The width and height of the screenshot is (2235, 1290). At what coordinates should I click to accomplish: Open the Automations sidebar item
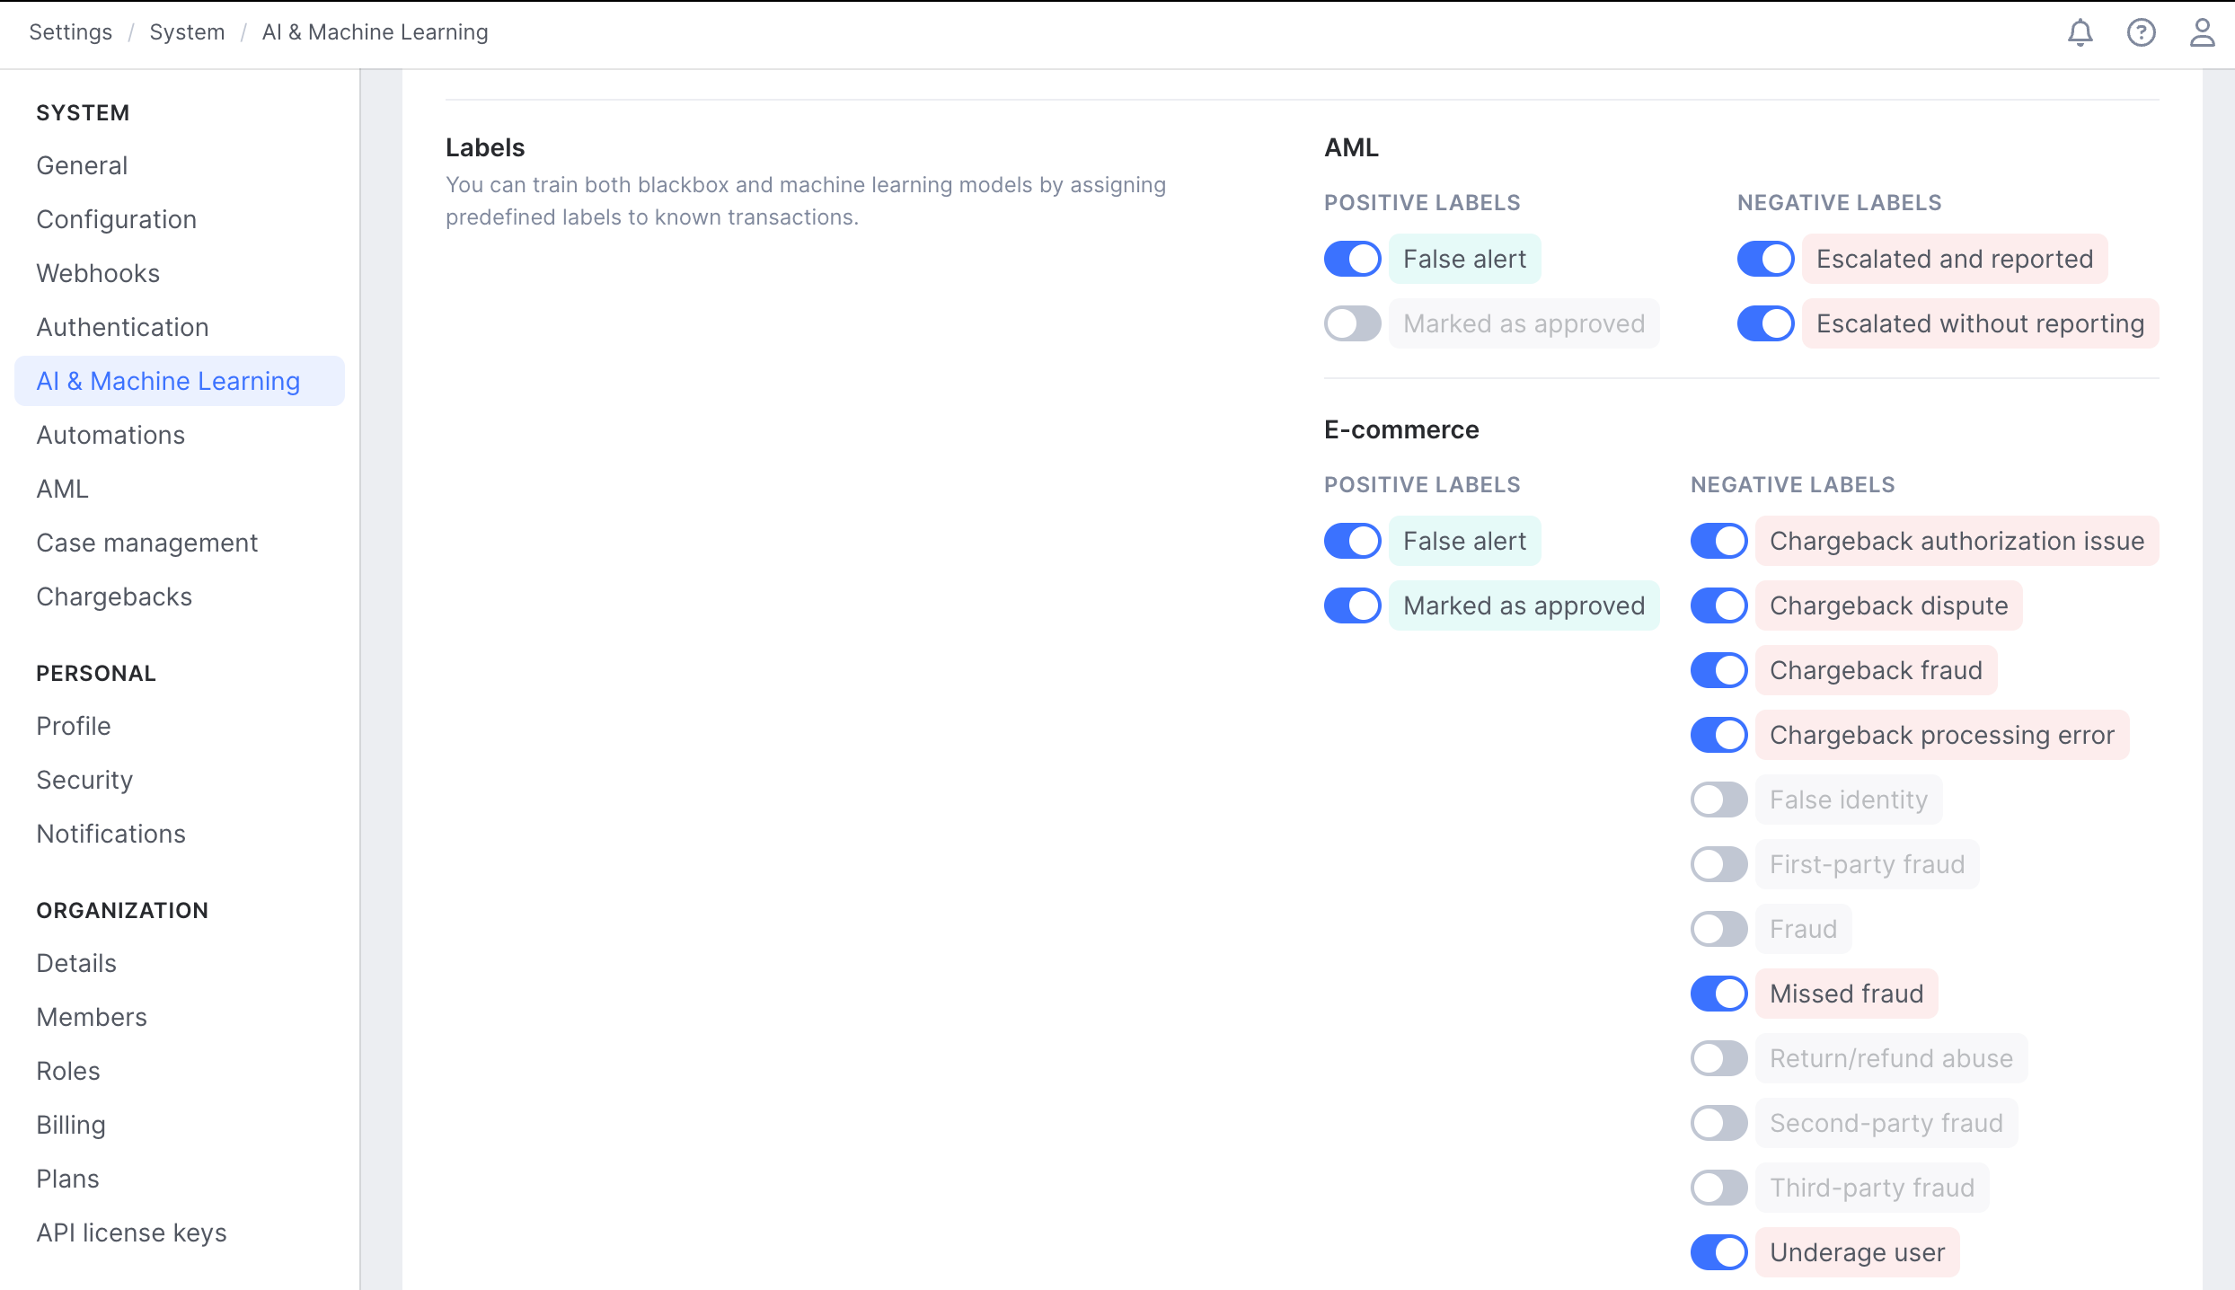[x=110, y=435]
